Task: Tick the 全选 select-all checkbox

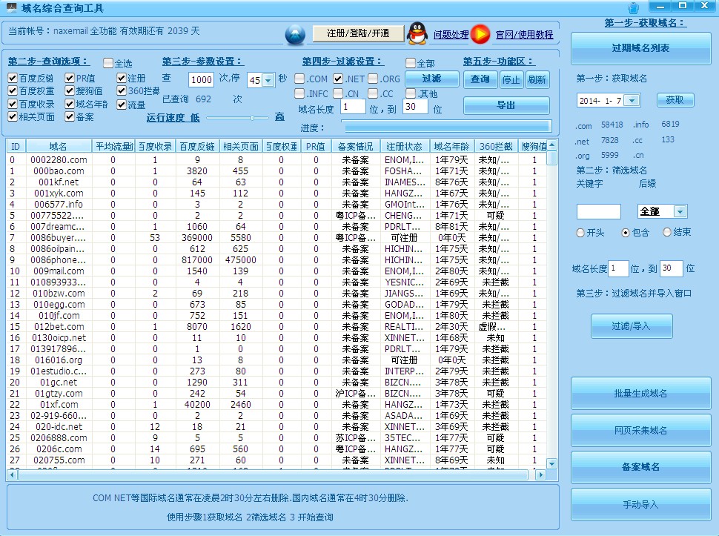Action: tap(108, 63)
